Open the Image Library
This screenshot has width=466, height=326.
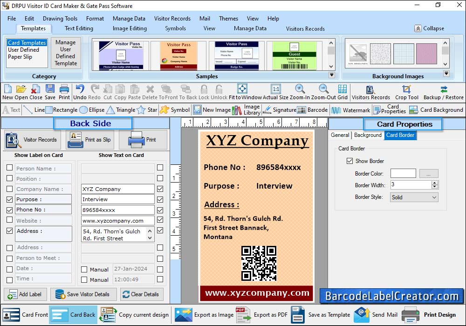tap(246, 110)
